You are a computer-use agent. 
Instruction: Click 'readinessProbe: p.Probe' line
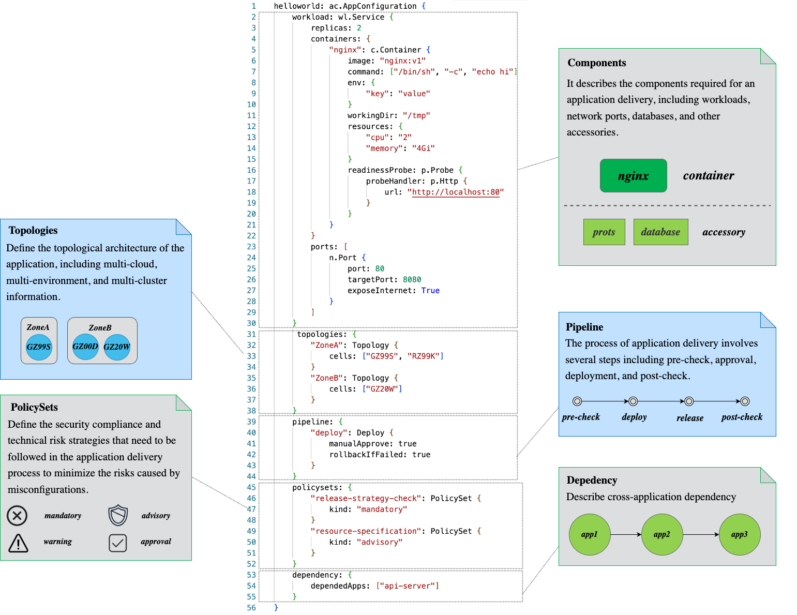click(x=405, y=170)
